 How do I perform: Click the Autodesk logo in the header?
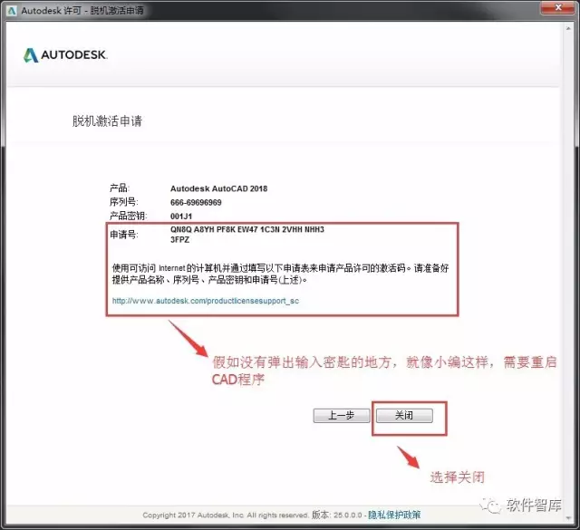65,55
